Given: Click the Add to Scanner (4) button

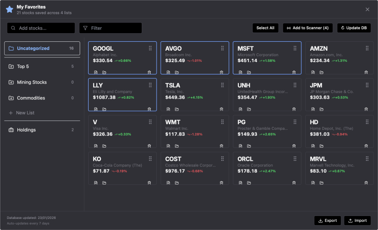Looking at the screenshot, I should pyautogui.click(x=307, y=28).
